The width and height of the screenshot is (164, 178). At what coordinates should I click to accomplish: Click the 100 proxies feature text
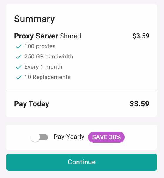[40, 46]
